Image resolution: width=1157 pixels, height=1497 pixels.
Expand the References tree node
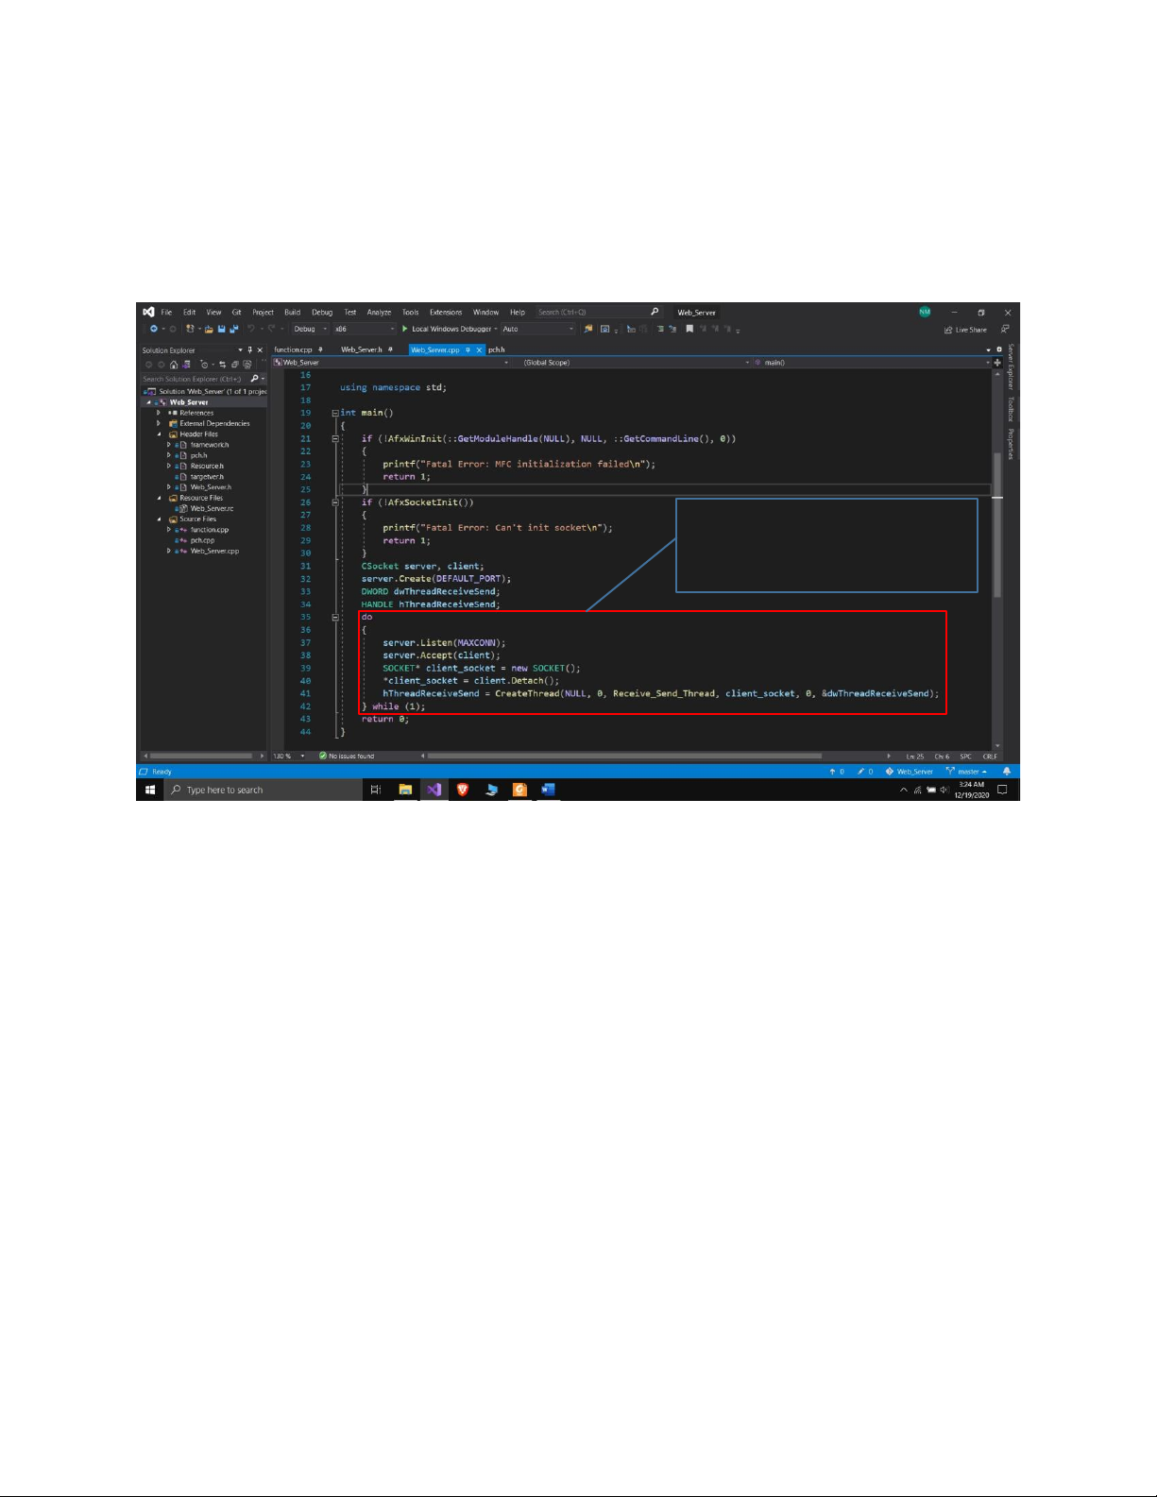(159, 413)
